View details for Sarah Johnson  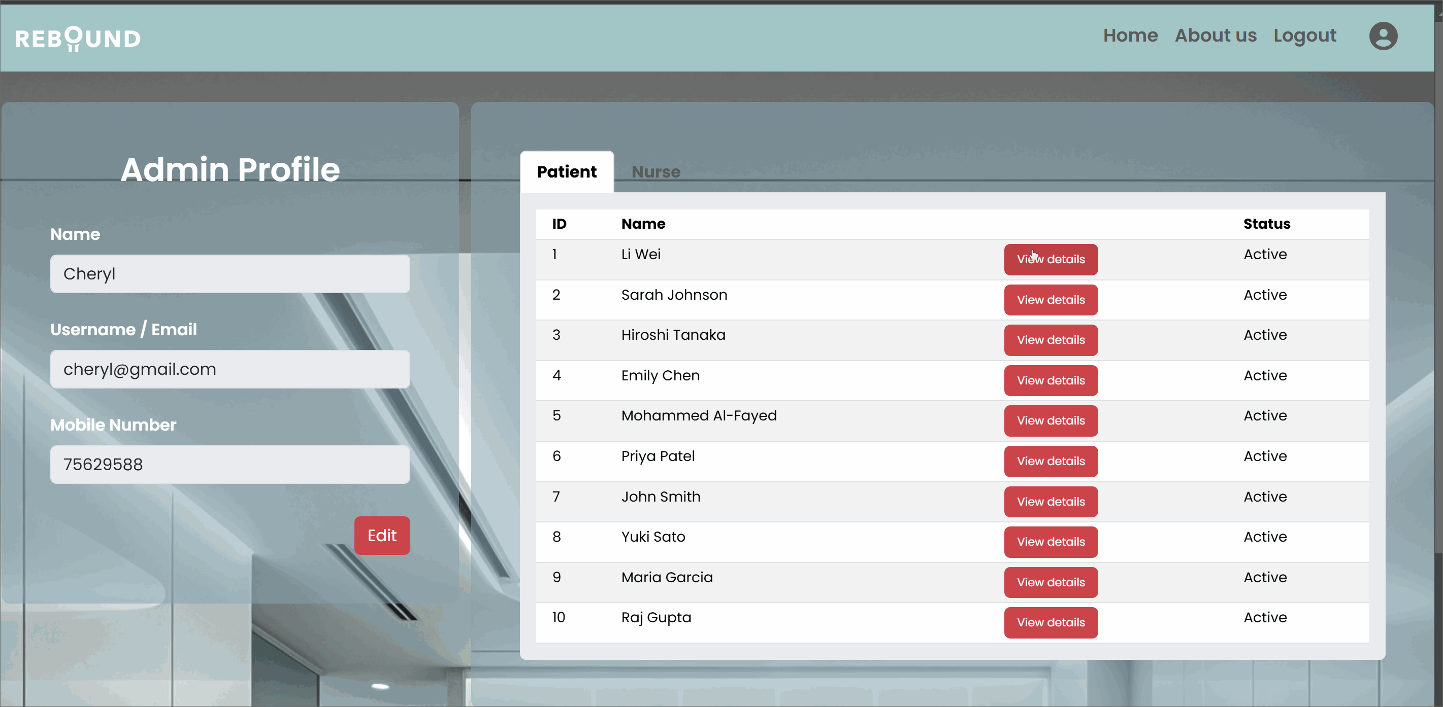click(1051, 300)
